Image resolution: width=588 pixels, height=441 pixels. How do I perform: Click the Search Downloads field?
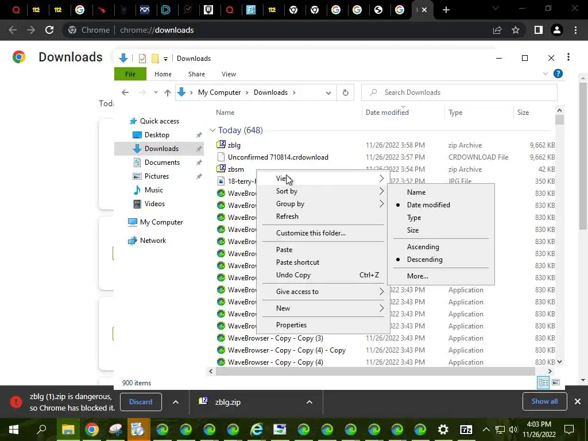[459, 92]
